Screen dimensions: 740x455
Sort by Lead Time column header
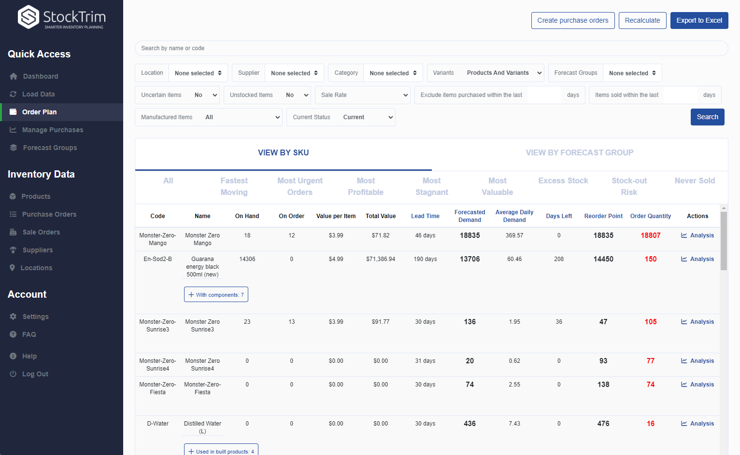(x=425, y=216)
